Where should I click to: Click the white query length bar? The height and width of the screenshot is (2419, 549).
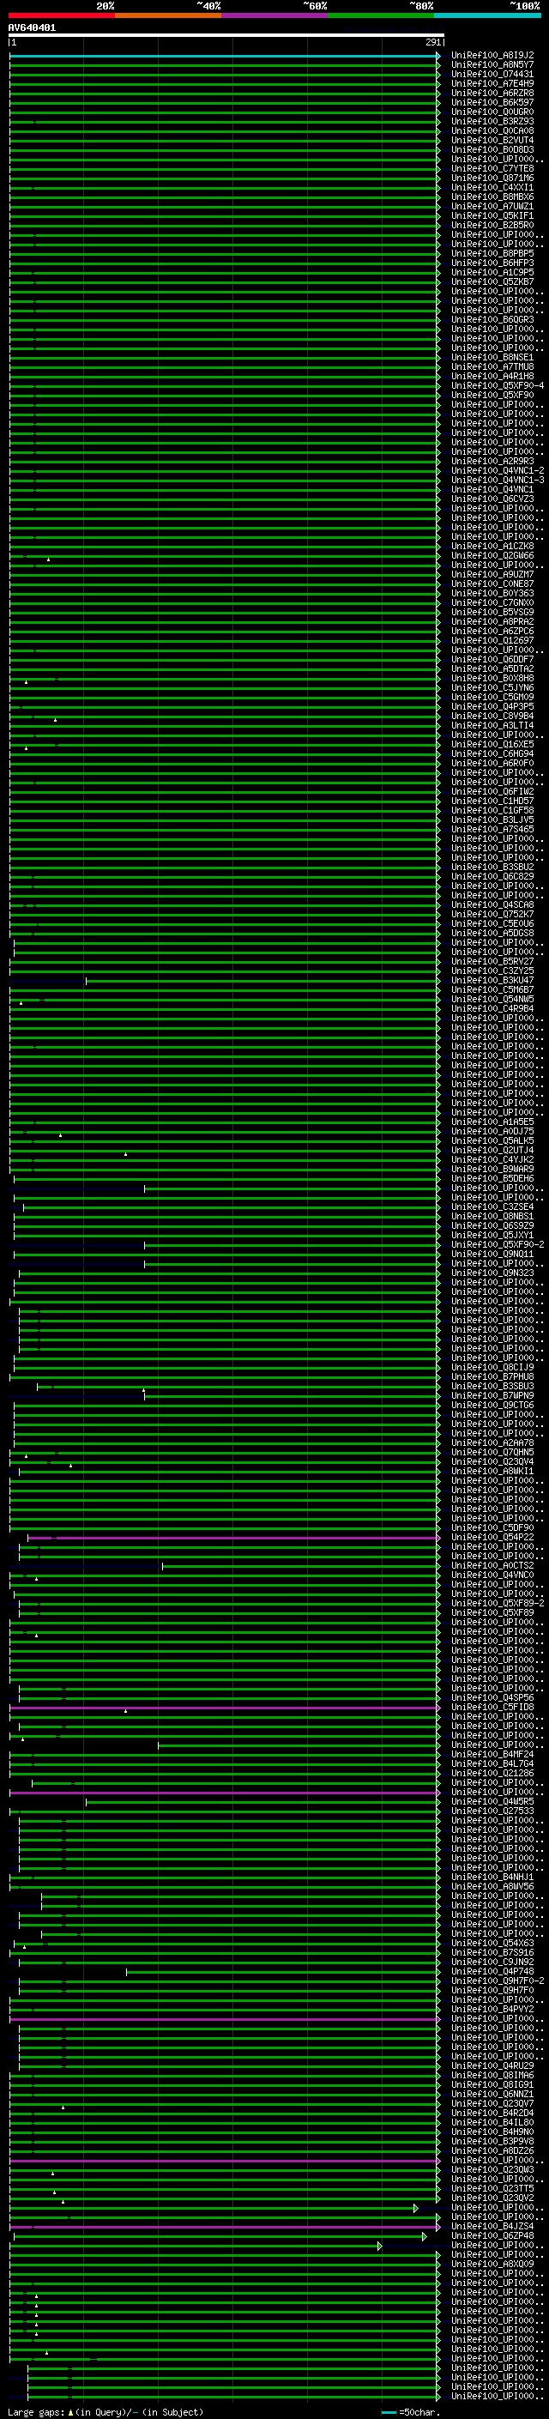[226, 36]
